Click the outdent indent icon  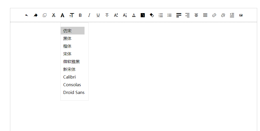(232, 15)
